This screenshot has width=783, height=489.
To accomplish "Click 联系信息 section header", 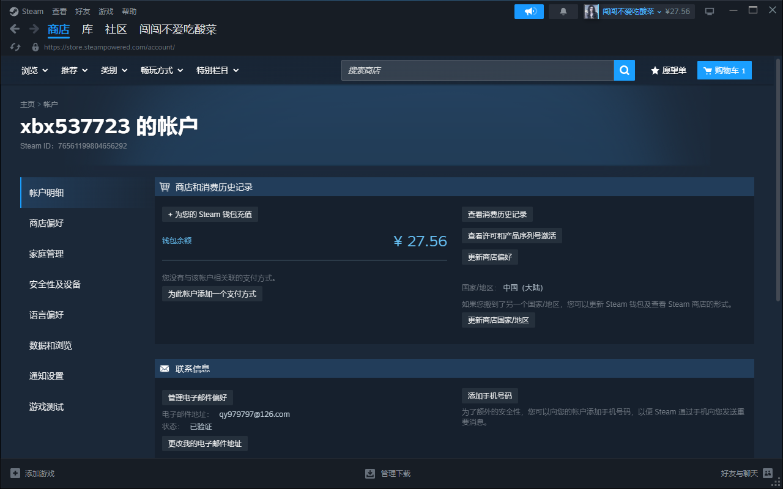I will point(455,369).
